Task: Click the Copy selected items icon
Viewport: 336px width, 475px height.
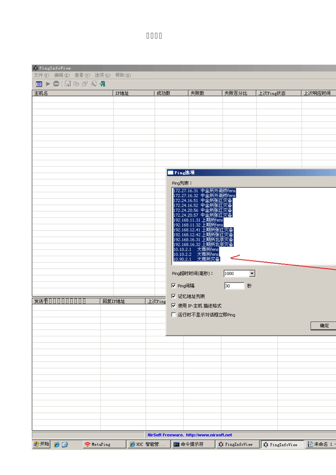Action: pyautogui.click(x=76, y=84)
